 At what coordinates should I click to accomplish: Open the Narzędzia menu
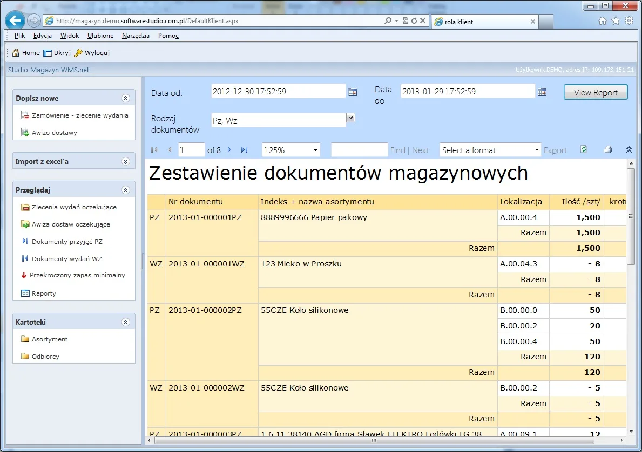136,36
